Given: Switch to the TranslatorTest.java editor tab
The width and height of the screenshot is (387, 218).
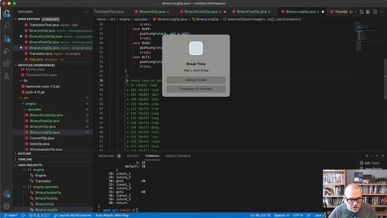Looking at the screenshot, I should [109, 12].
